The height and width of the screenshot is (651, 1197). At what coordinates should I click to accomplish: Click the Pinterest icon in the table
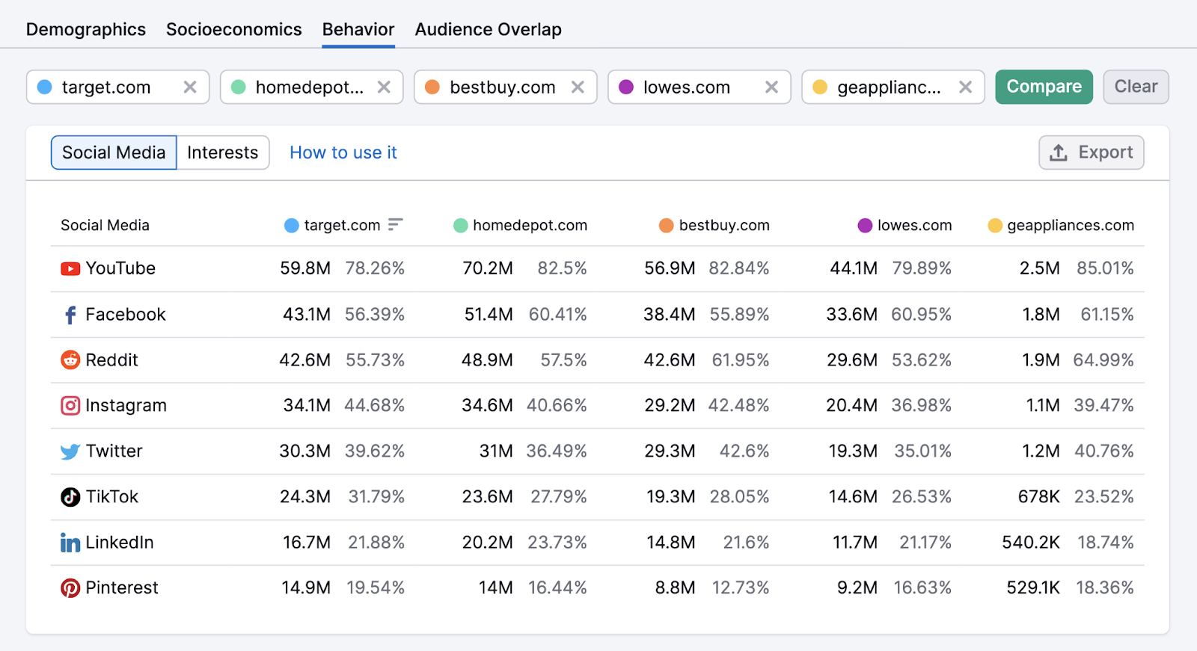pyautogui.click(x=70, y=588)
